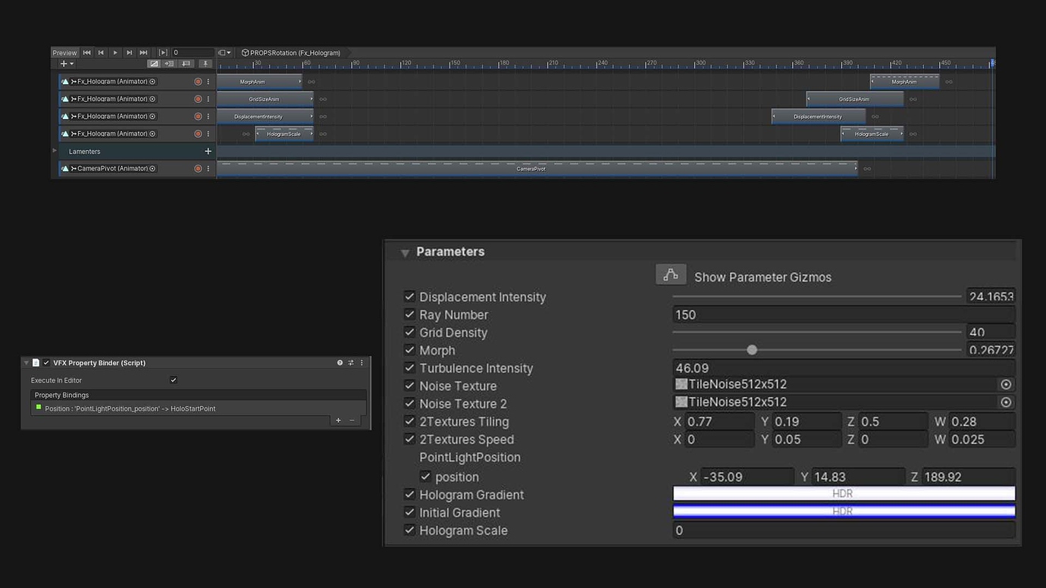Click the marker visibility icon in Timeline toolbar
Screen dimensions: 1046x588
click(205, 64)
